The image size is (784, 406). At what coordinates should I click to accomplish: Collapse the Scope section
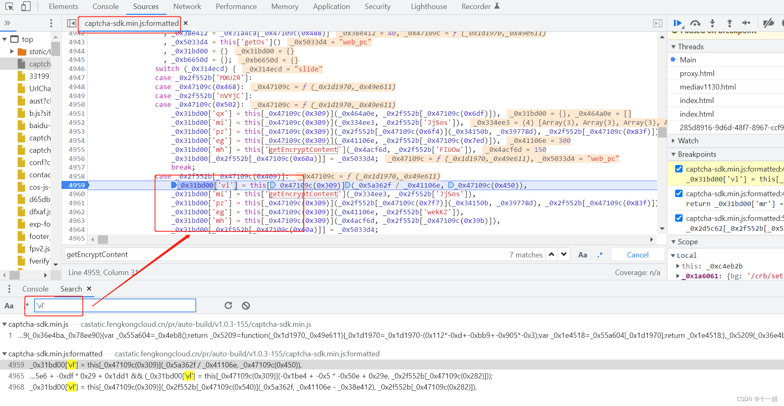(674, 242)
